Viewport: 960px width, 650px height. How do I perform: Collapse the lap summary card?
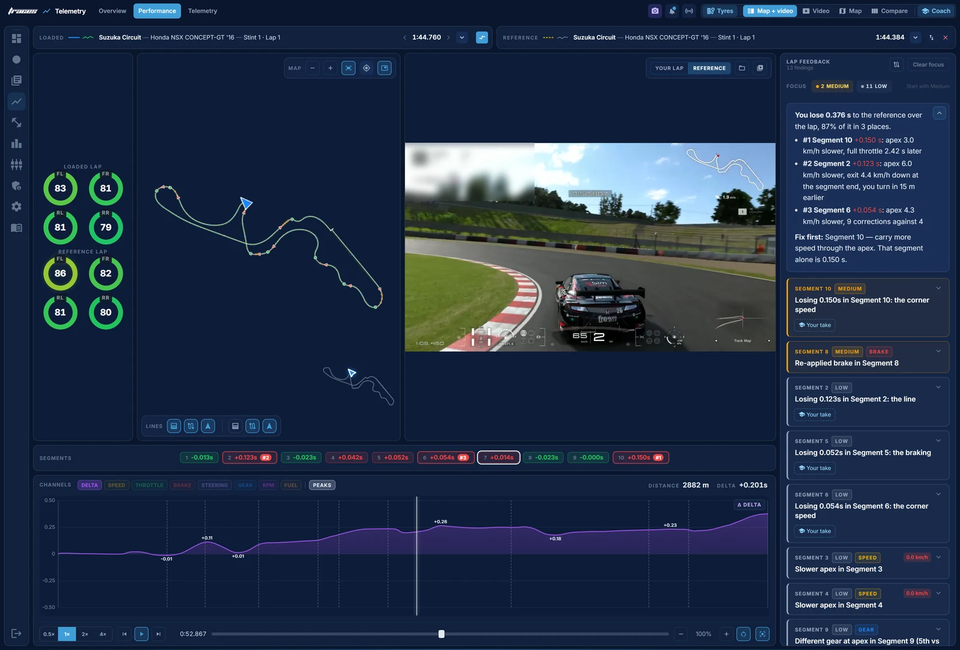coord(940,113)
